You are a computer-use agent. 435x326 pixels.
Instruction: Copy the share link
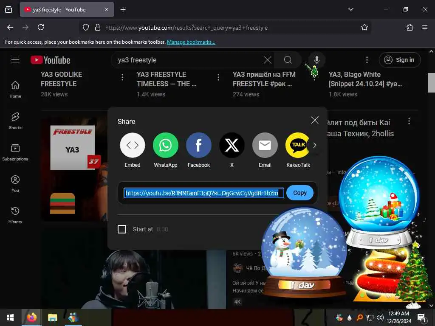tap(299, 193)
